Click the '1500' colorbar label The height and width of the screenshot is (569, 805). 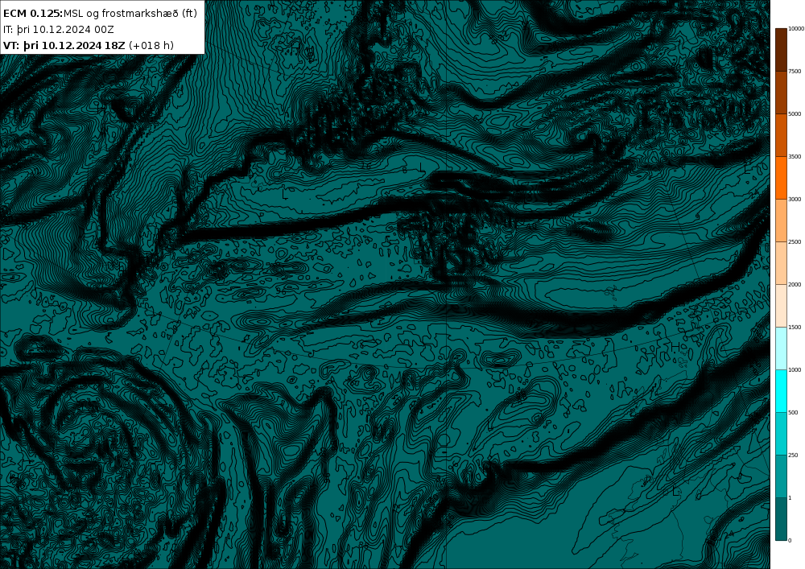click(795, 327)
